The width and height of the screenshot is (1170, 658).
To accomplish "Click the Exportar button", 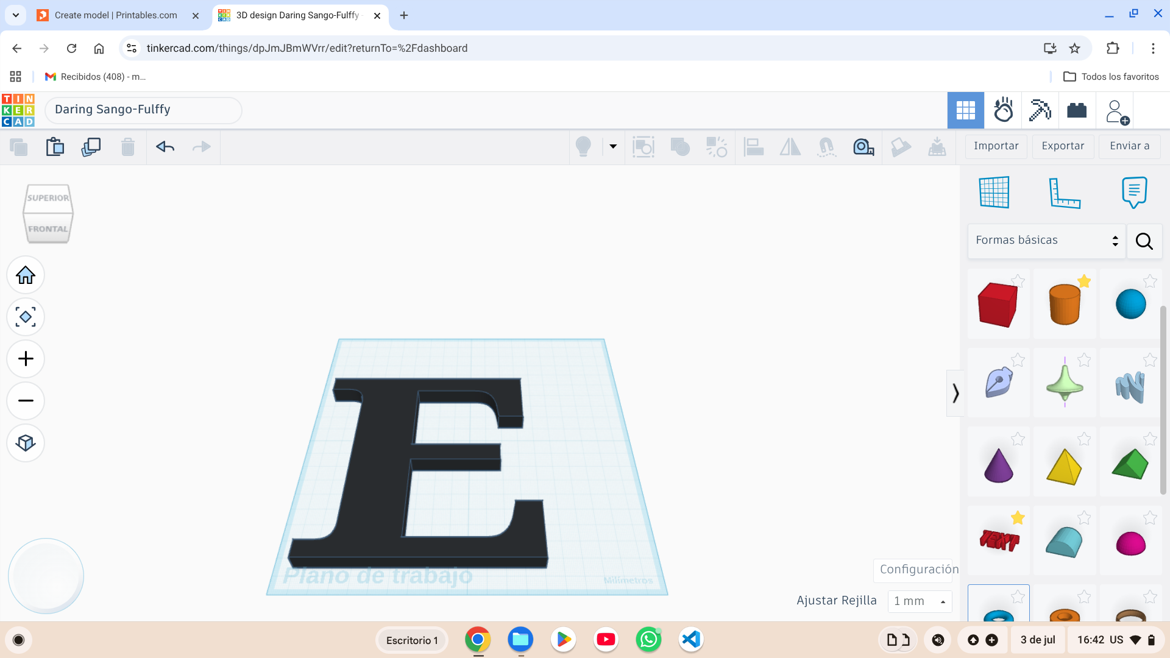I will coord(1063,146).
